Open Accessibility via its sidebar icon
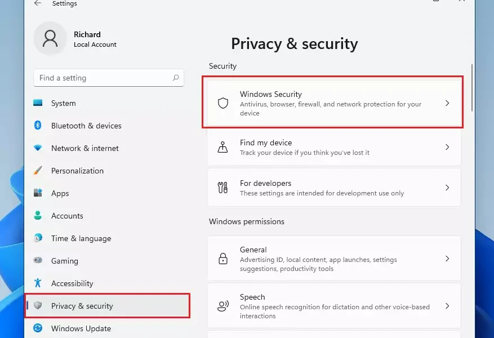The width and height of the screenshot is (494, 338). click(38, 283)
